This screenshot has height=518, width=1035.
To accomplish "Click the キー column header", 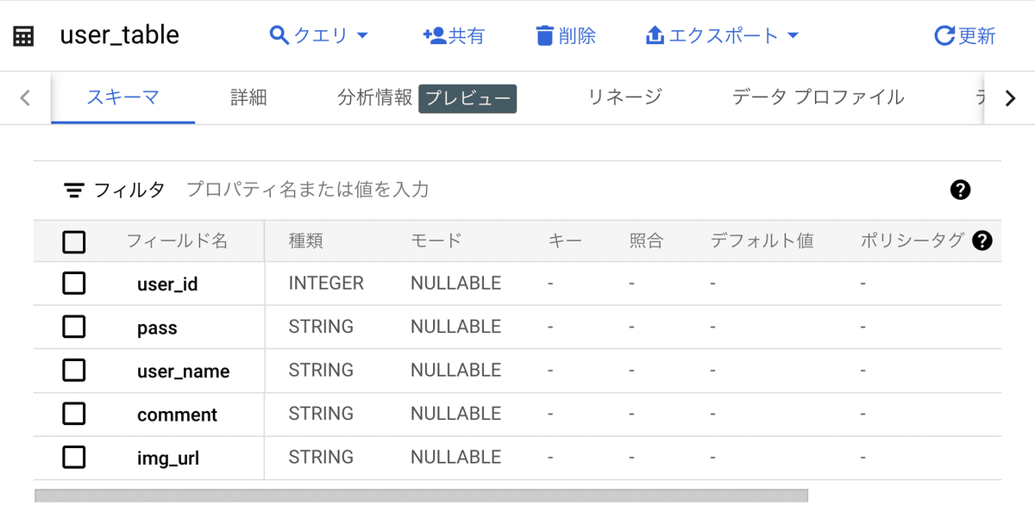I will (x=565, y=240).
